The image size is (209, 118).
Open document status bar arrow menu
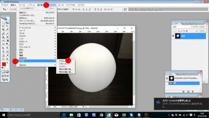point(84,107)
